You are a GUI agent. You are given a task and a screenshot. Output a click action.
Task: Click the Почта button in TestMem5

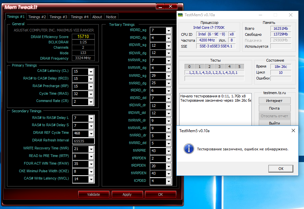(274, 108)
